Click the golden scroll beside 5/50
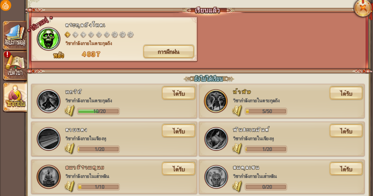This screenshot has width=373, height=196. click(237, 110)
